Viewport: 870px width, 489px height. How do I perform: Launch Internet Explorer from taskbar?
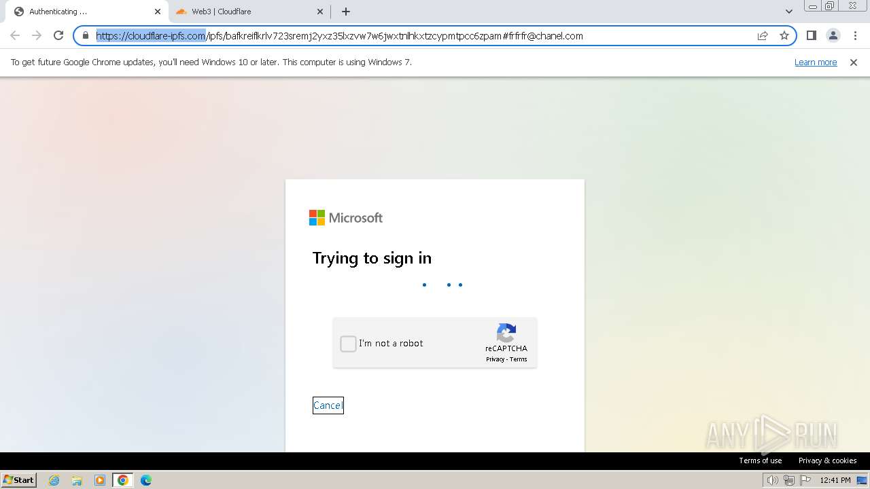coord(54,480)
